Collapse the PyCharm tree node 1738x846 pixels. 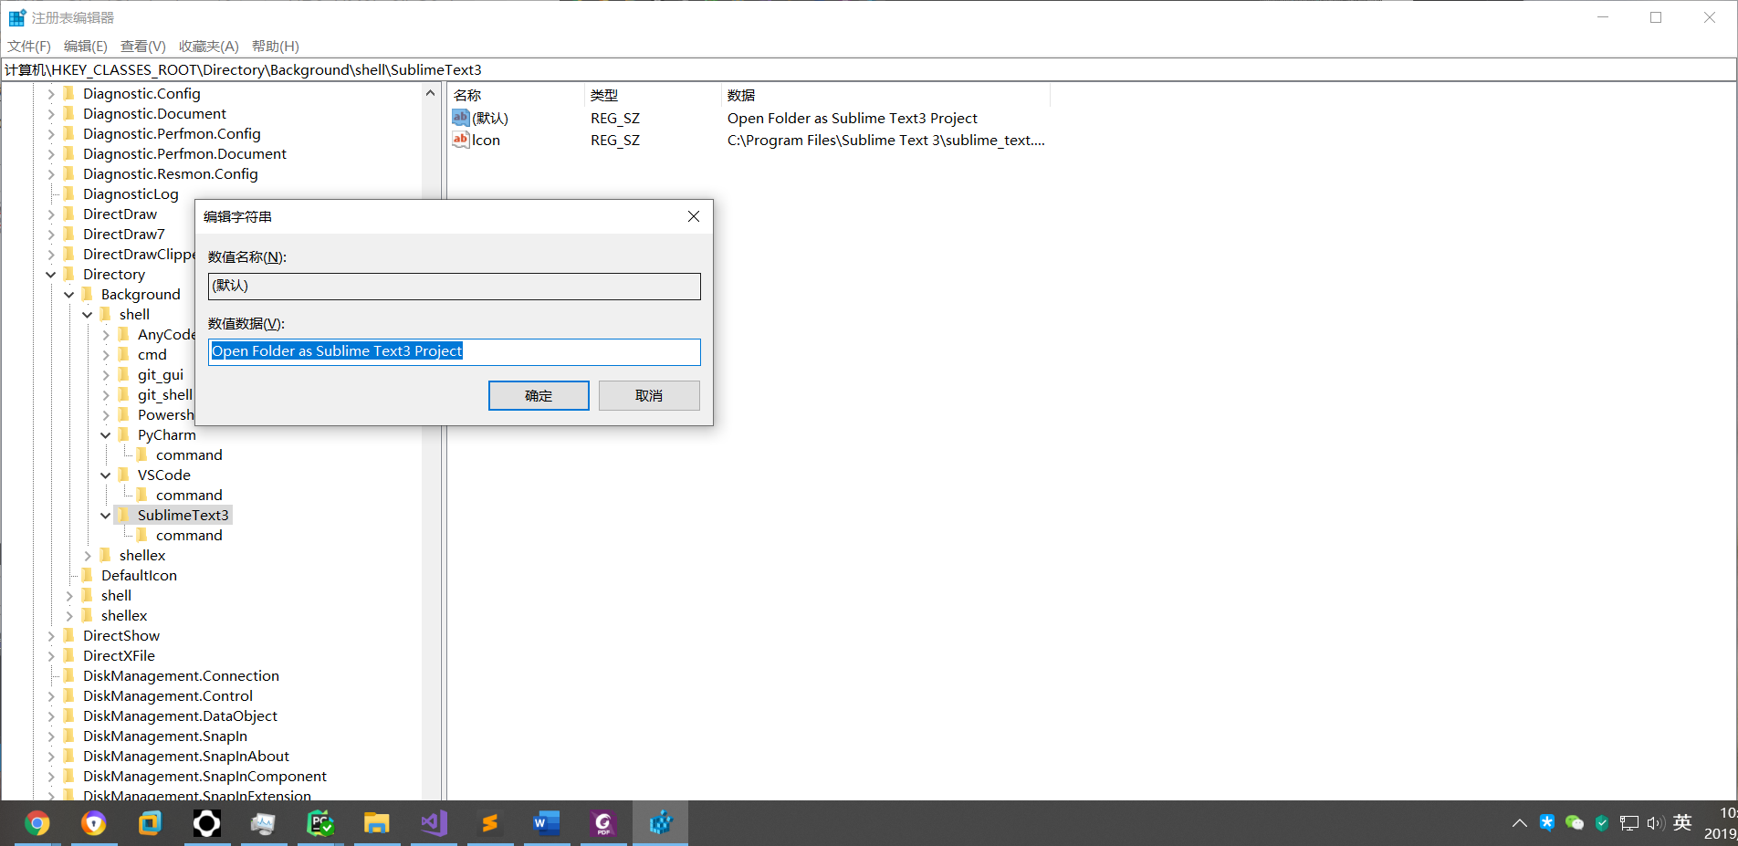coord(106,434)
